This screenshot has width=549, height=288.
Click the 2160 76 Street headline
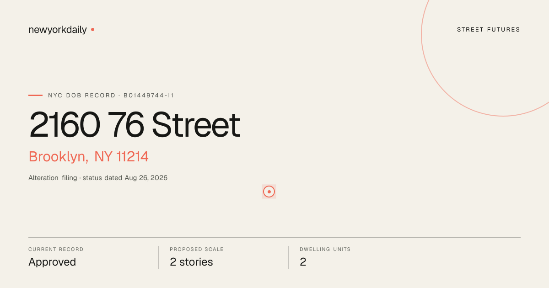point(135,125)
